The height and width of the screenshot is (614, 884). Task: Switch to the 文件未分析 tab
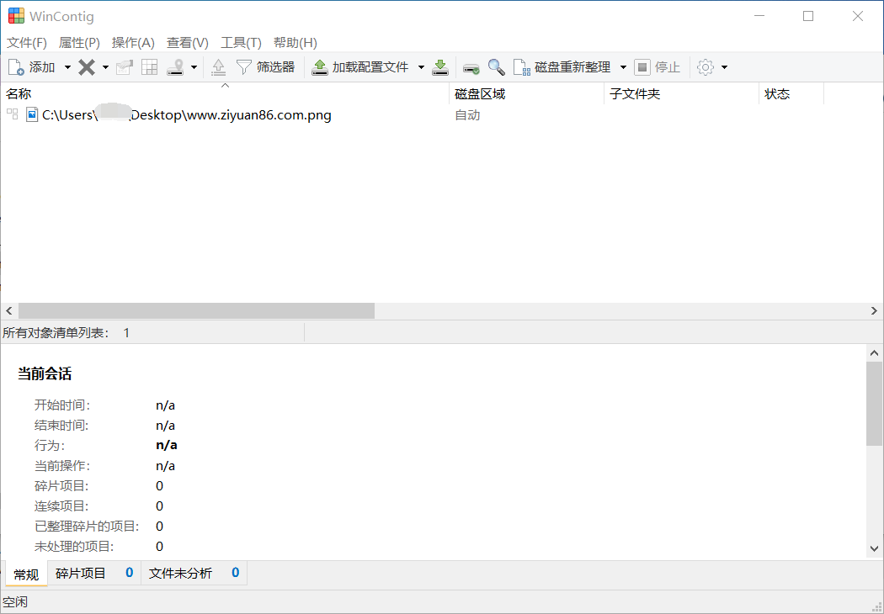pos(181,574)
